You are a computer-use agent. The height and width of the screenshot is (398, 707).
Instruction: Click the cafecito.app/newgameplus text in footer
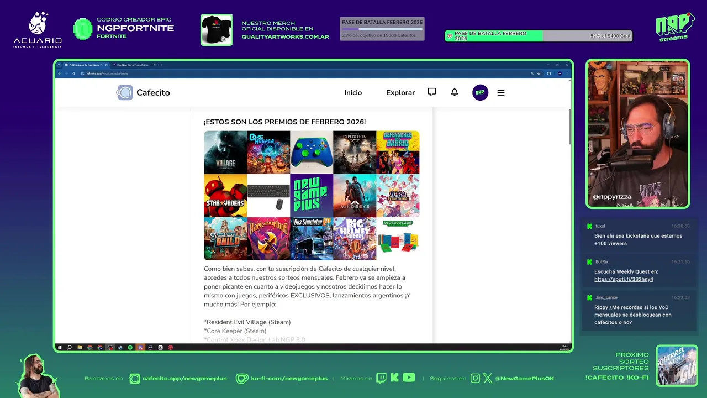[x=184, y=378]
